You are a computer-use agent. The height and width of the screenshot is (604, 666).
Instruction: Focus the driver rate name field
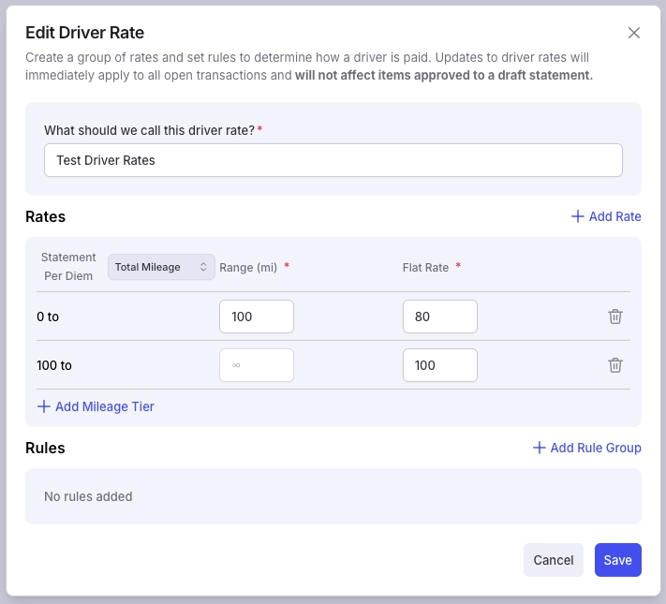pos(333,160)
